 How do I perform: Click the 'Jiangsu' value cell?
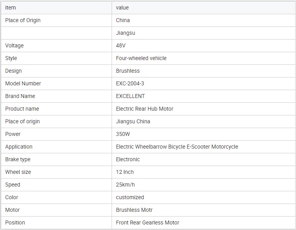tap(125, 33)
